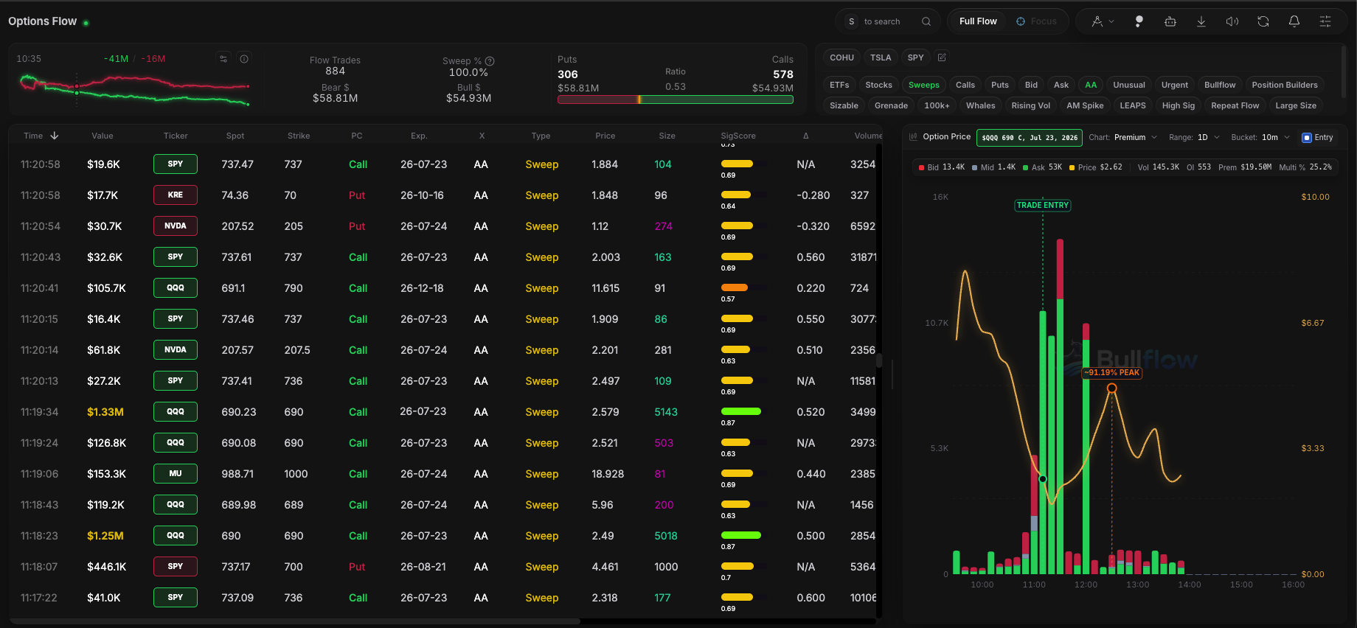Open the robot assistant icon
The height and width of the screenshot is (628, 1357).
(x=1170, y=21)
